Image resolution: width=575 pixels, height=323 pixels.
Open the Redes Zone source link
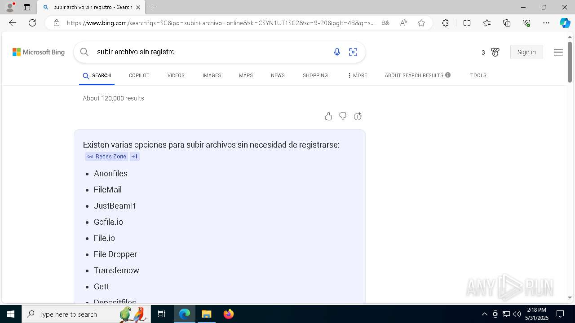[x=106, y=157]
